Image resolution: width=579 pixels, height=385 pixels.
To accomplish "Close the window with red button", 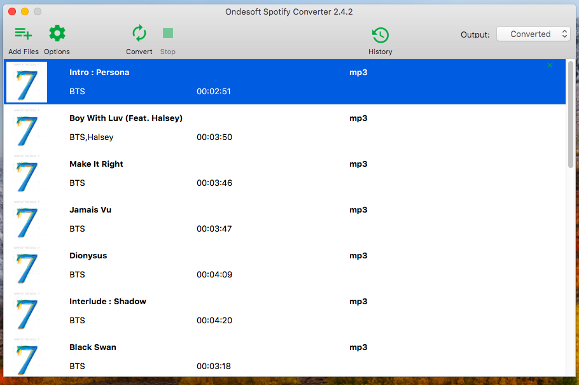I will 12,11.
